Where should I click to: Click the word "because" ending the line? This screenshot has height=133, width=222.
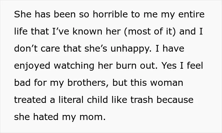point(175,100)
